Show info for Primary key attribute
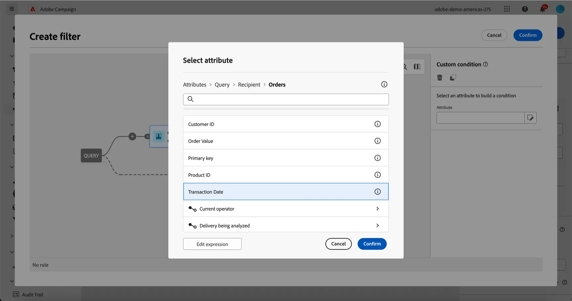 point(377,158)
